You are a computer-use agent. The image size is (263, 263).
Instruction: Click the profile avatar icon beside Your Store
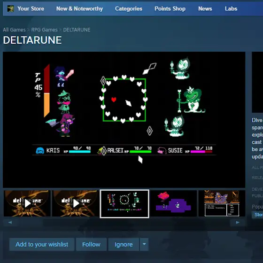coord(10,8)
